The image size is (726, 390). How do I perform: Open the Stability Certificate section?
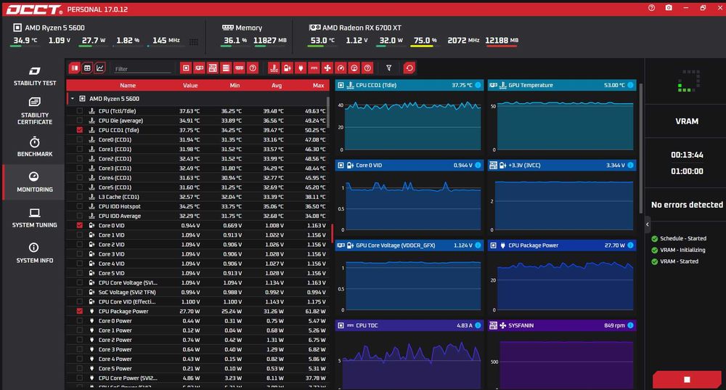click(35, 111)
